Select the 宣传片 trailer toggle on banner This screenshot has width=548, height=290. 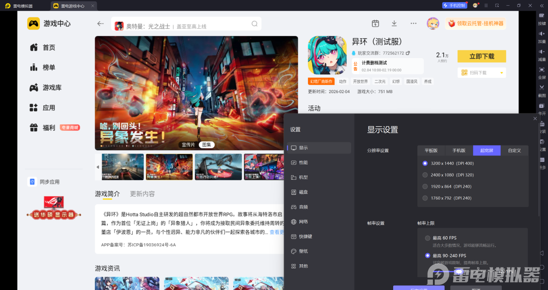[188, 145]
